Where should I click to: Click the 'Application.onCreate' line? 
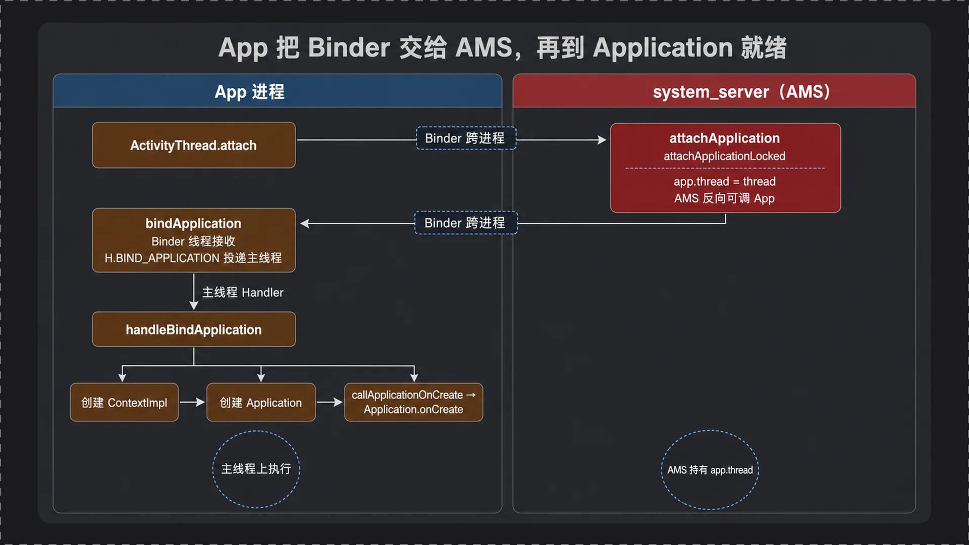[413, 410]
